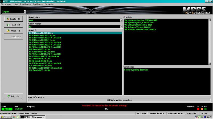Click the red On transfer indicator

click(198, 109)
